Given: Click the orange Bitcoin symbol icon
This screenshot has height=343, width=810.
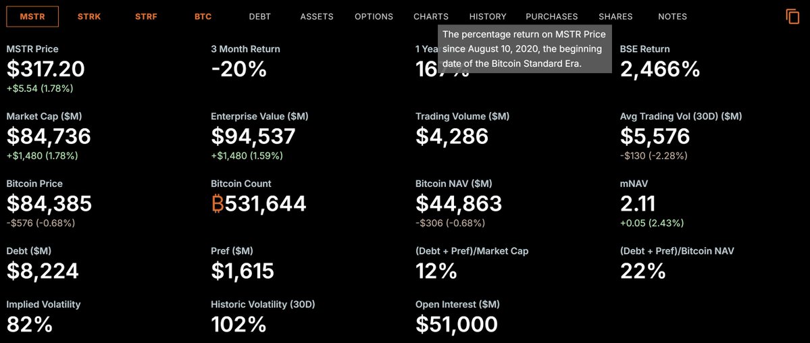Looking at the screenshot, I should point(218,204).
